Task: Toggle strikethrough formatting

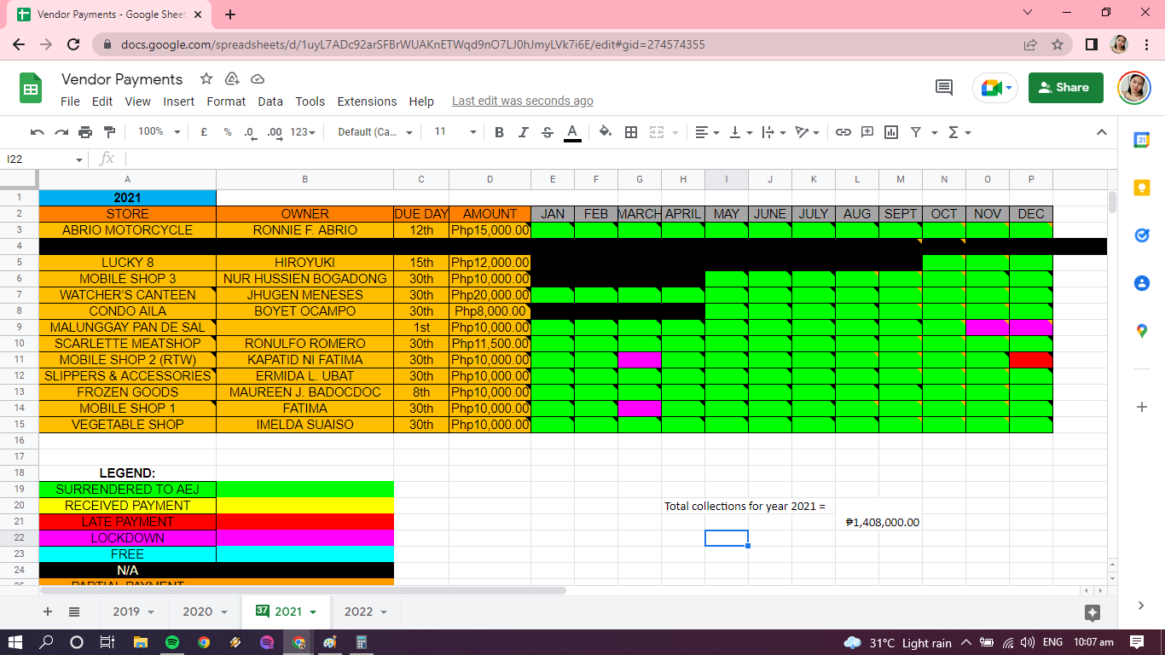Action: pos(548,132)
